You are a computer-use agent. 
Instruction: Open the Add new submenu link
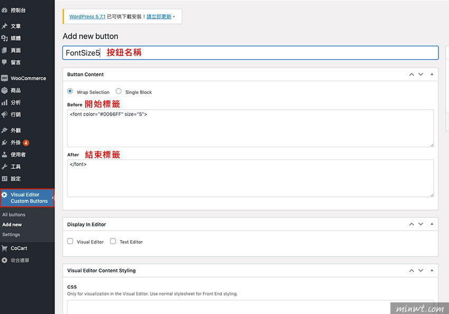click(x=12, y=224)
